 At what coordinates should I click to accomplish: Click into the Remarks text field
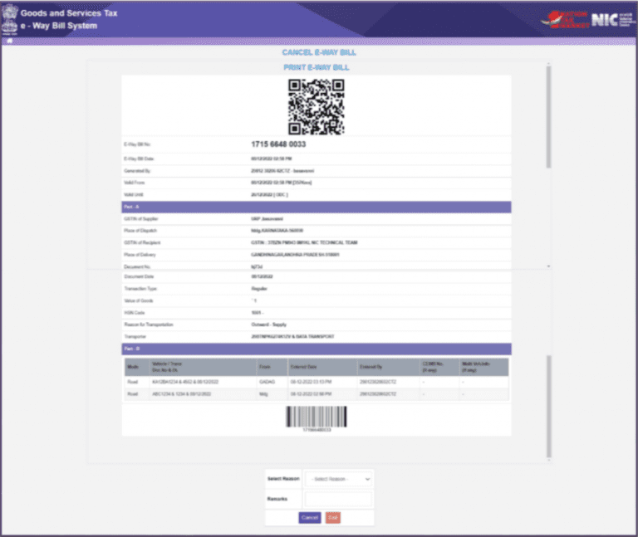(339, 499)
